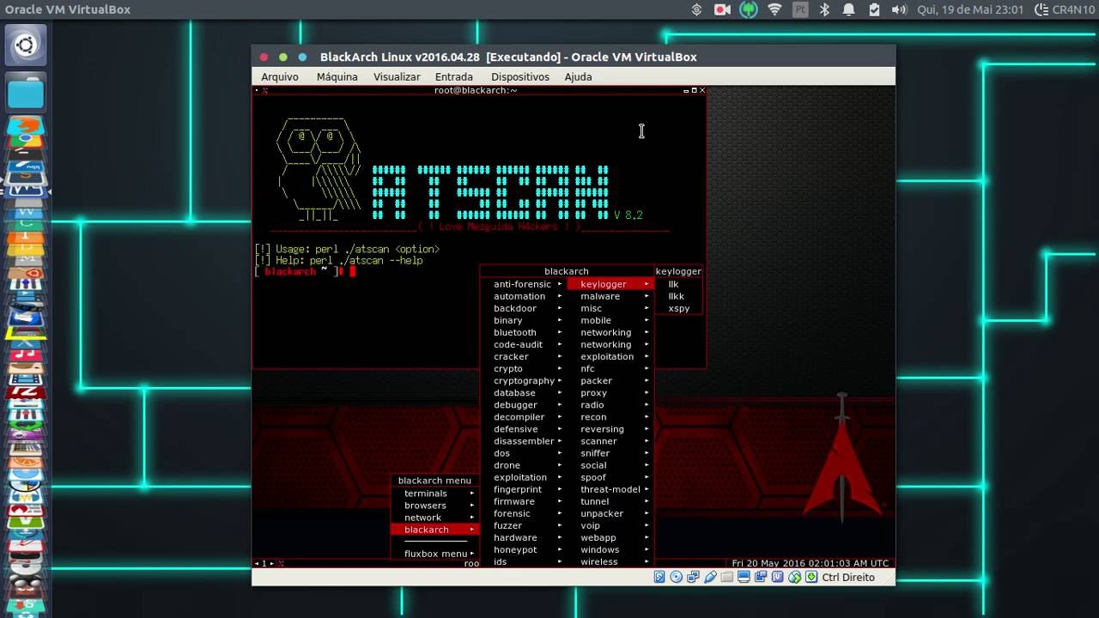Viewport: 1099px width, 618px height.
Task: Open the Ubuntu Dash launcher
Action: point(25,45)
